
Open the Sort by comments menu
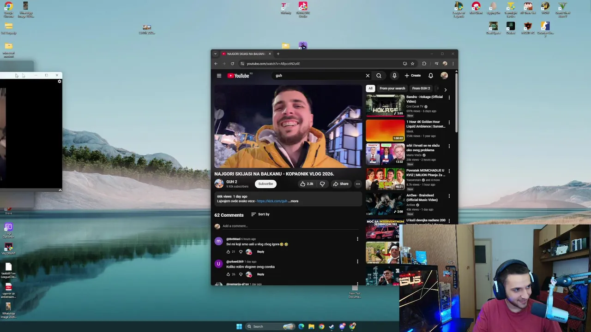[260, 214]
